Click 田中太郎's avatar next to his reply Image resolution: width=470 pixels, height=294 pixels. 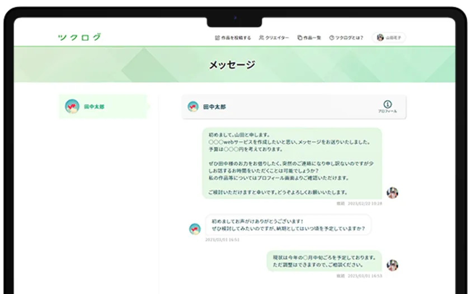coord(195,228)
